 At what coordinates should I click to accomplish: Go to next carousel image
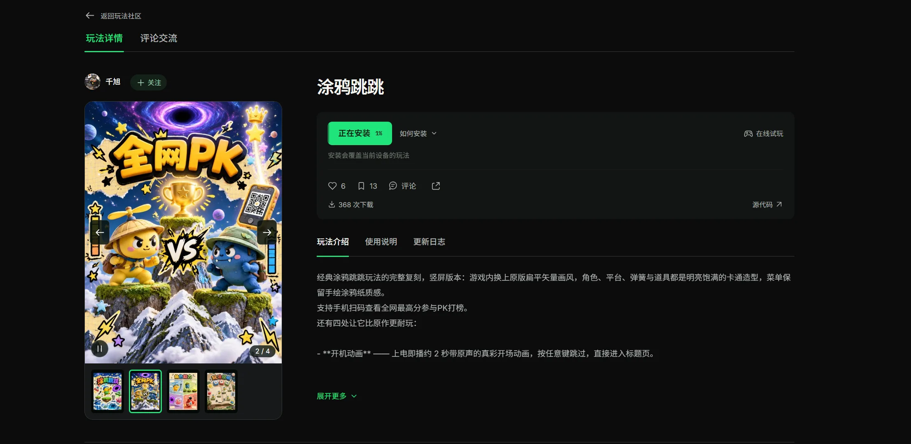[267, 232]
